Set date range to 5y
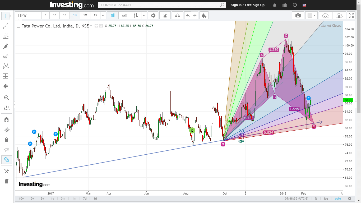This screenshot has height=203, width=361. (x=32, y=199)
